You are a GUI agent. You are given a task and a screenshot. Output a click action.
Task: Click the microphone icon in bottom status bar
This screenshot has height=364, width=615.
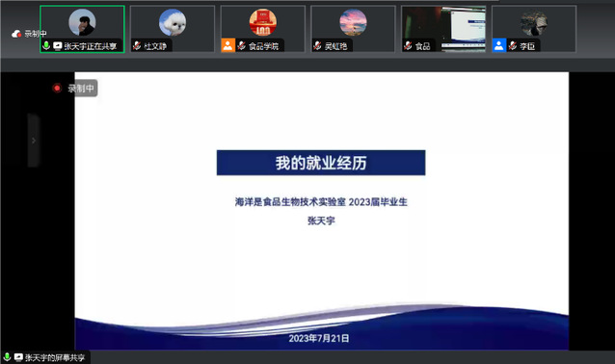coord(7,357)
